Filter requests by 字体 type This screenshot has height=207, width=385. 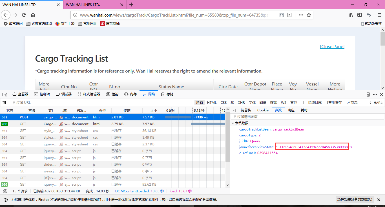(x=252, y=103)
